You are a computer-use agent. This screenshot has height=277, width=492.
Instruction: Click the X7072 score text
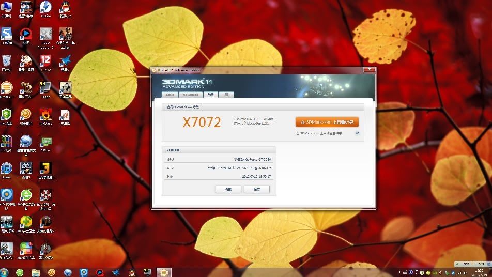pyautogui.click(x=202, y=122)
